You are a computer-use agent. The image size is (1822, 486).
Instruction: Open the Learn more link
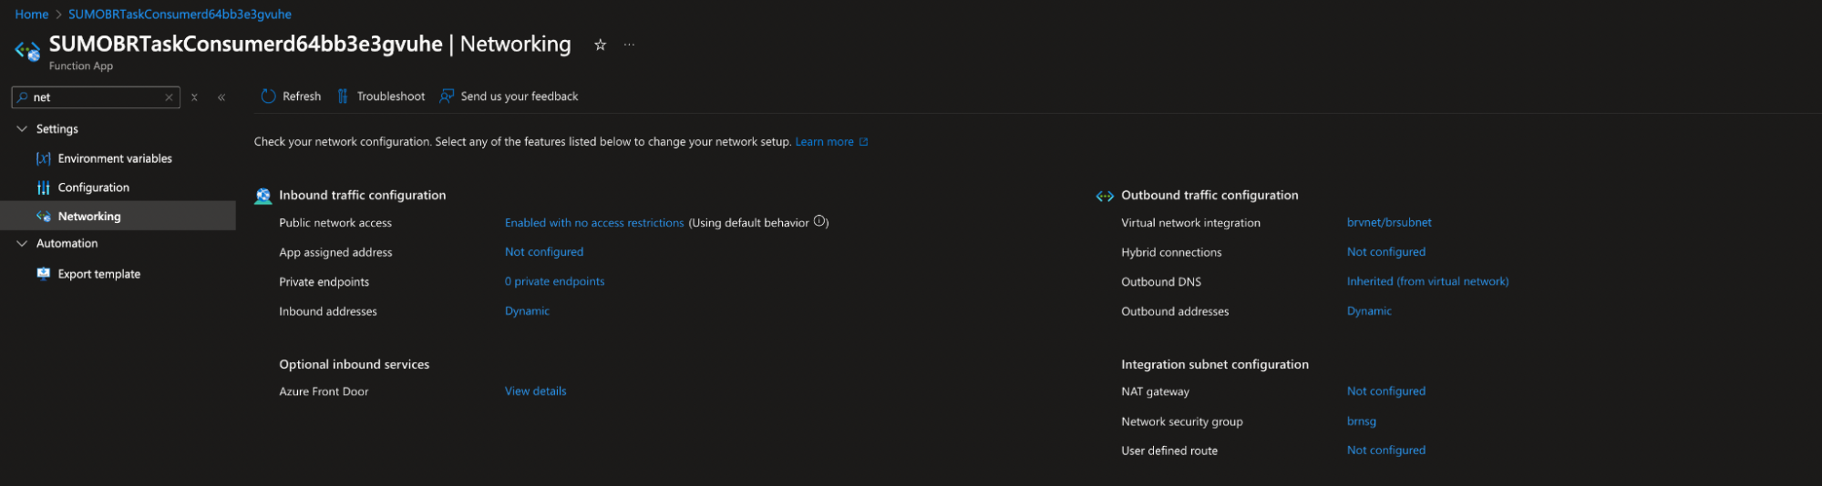[825, 142]
